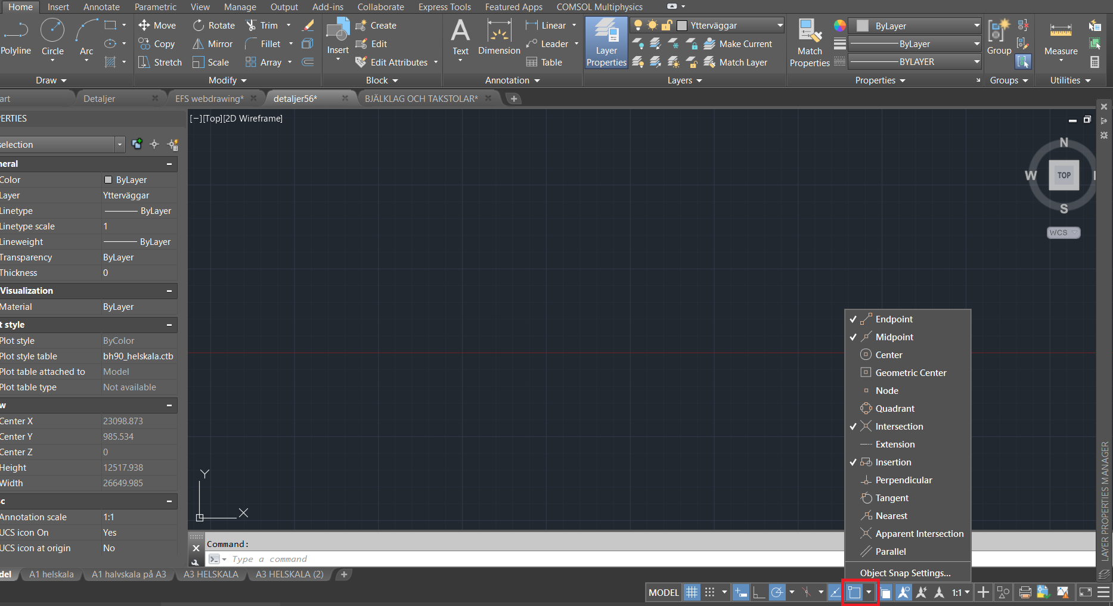Switch to the Annotate ribbon tab

point(101,7)
